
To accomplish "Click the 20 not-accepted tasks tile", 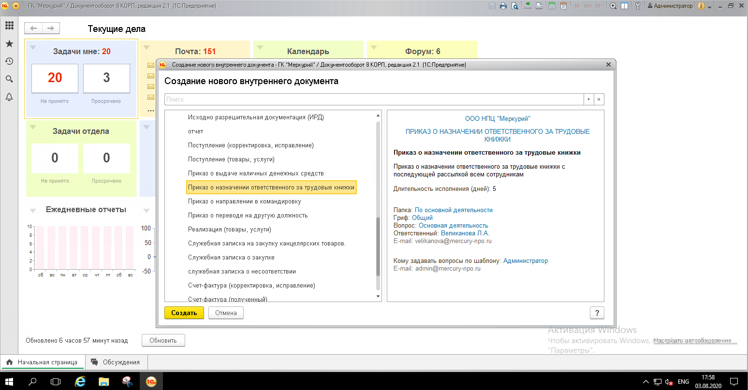I will click(55, 78).
